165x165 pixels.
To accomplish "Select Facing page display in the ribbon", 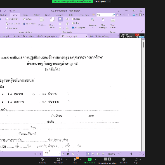I will (x=67, y=19).
